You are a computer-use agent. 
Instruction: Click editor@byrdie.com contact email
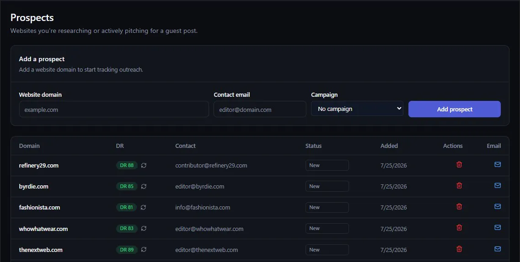tap(200, 187)
